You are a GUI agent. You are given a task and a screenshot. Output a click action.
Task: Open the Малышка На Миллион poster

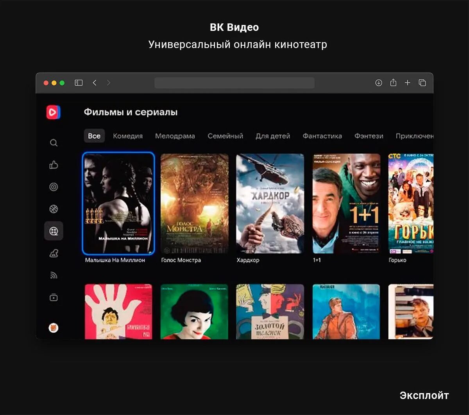coord(118,203)
